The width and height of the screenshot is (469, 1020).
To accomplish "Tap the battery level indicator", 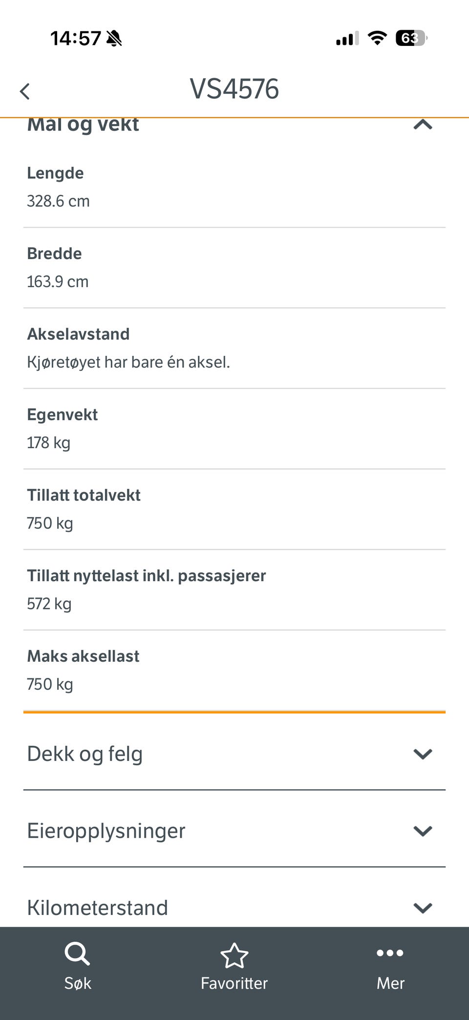I will pos(411,38).
